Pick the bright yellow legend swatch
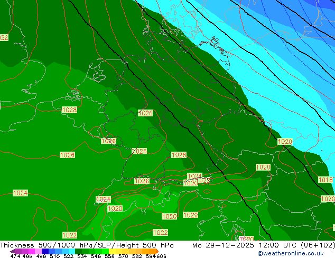Viewport: 335px width, 258px height. point(112,251)
